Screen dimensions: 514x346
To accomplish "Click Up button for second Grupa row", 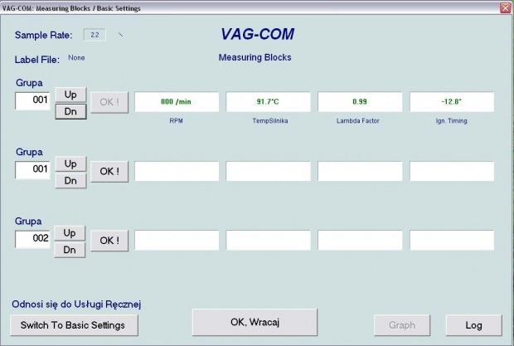I will pyautogui.click(x=70, y=164).
